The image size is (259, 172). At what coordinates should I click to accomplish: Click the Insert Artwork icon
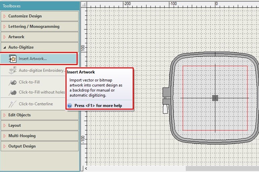coord(12,59)
